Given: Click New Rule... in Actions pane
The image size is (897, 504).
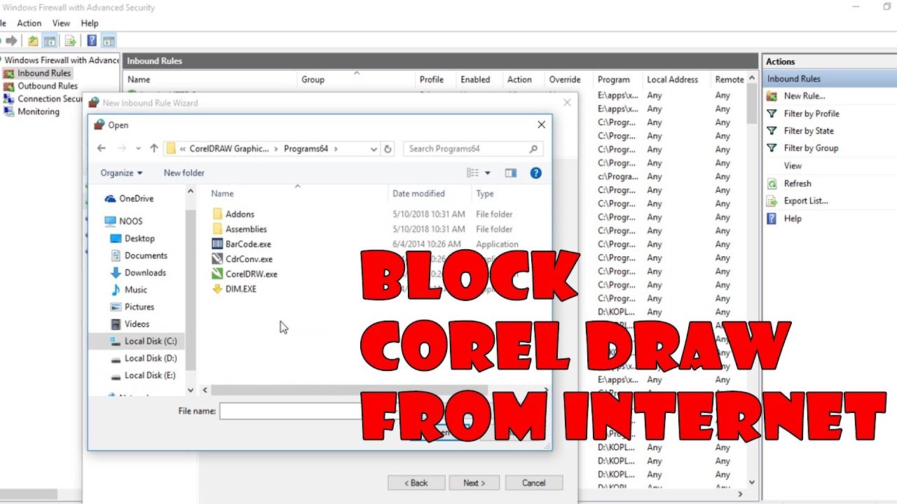Looking at the screenshot, I should point(804,96).
